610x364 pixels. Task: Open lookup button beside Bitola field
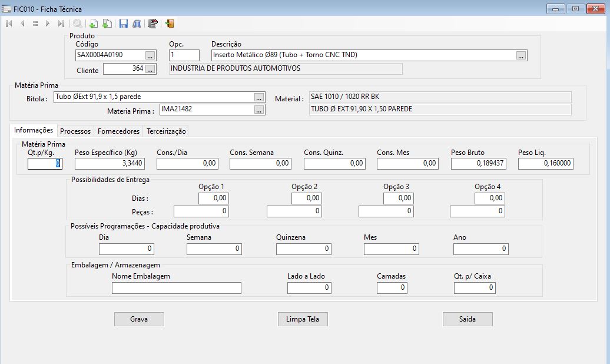click(x=258, y=97)
